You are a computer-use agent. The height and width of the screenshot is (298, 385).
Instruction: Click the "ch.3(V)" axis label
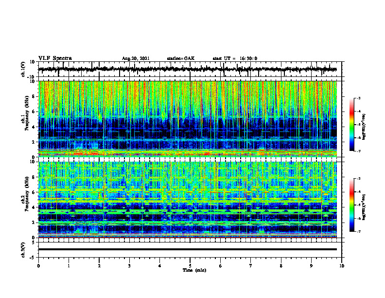click(23, 250)
